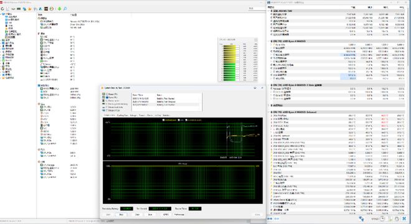Click the blue magnifier icon in AIDA64 toolbar

tap(65, 9)
